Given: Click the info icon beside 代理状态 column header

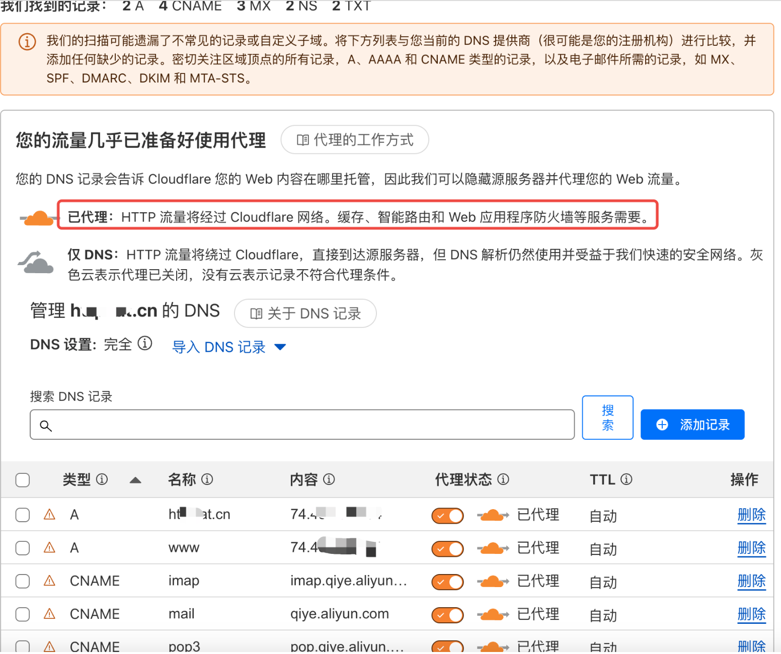Looking at the screenshot, I should coord(503,479).
